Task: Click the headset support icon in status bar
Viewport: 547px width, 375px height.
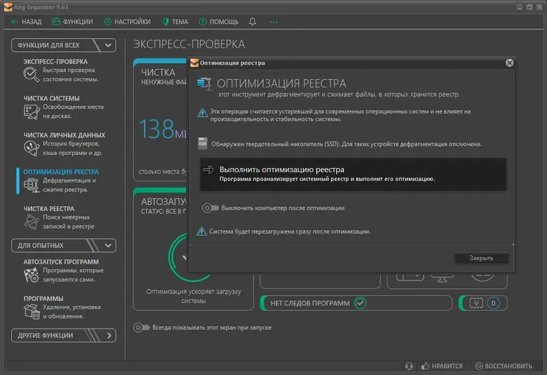Action: pyautogui.click(x=409, y=366)
